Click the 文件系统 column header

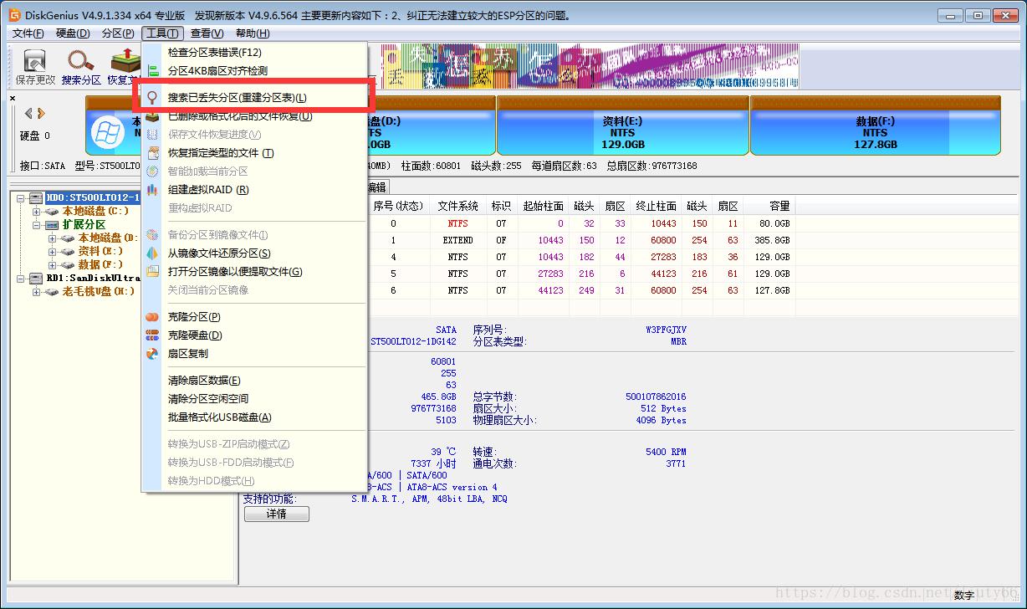click(457, 206)
